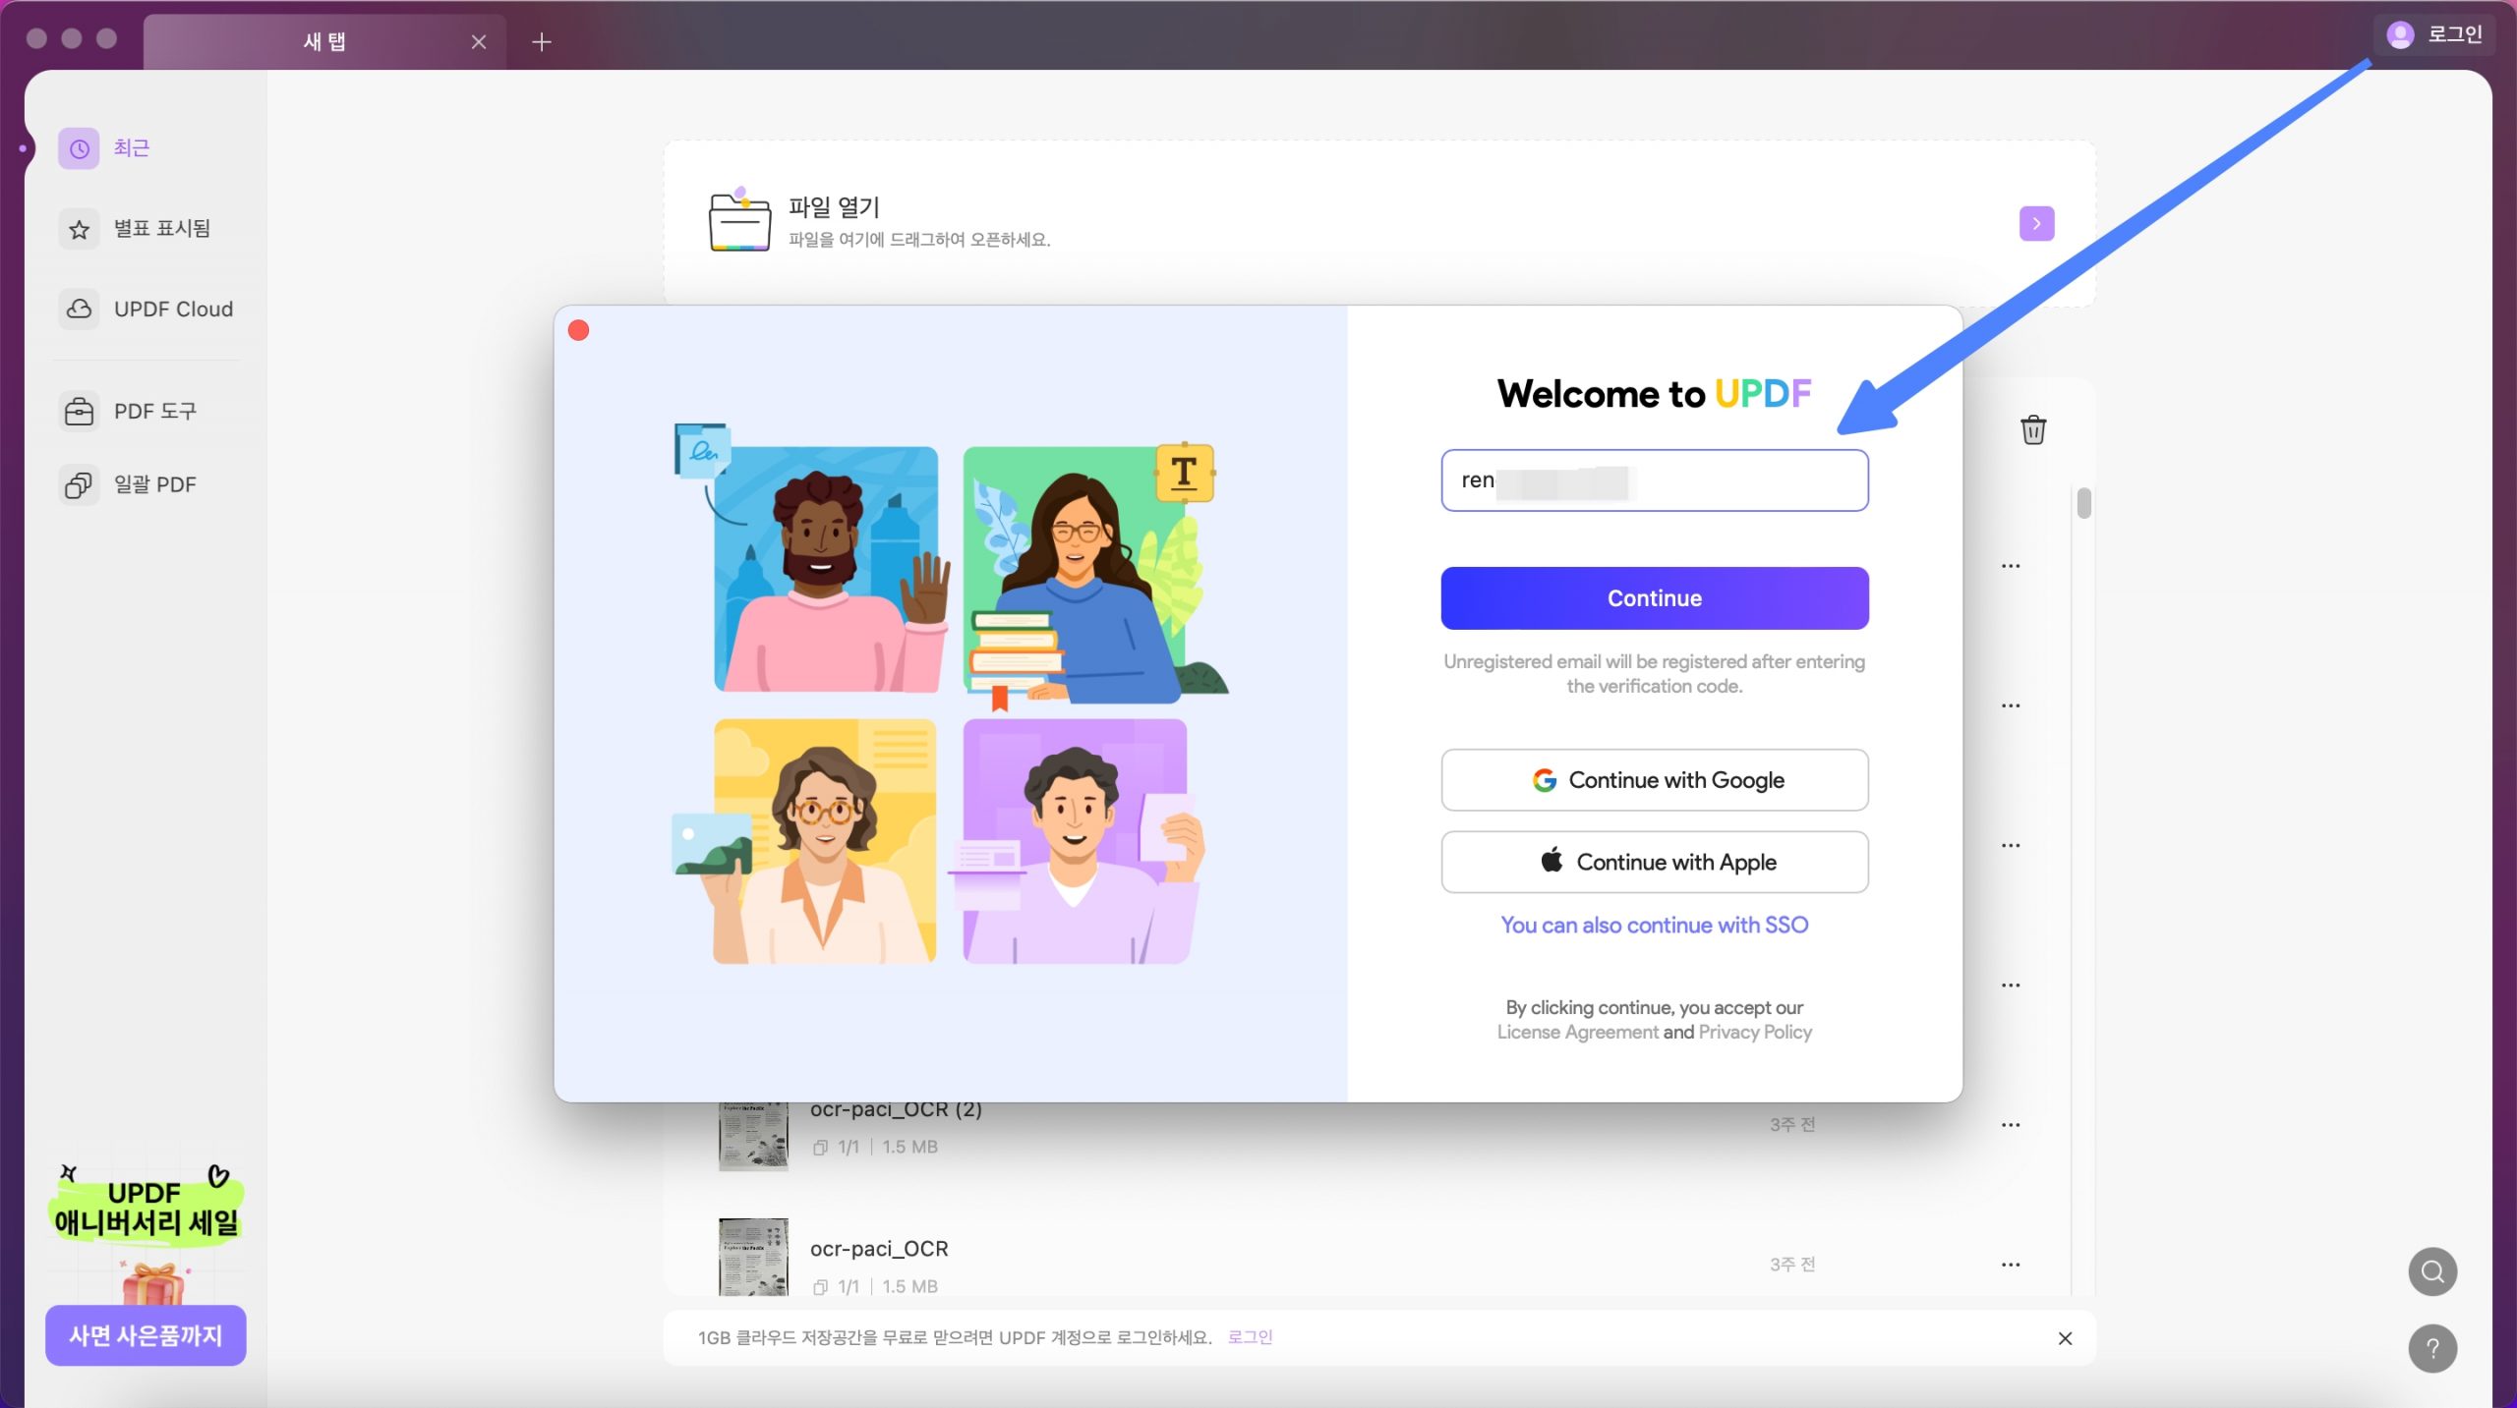Choose Continue with Google

pos(1655,780)
